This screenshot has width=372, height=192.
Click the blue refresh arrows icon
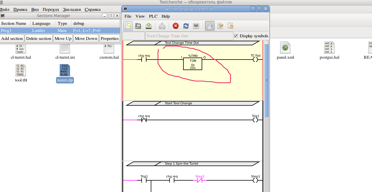pos(186,26)
